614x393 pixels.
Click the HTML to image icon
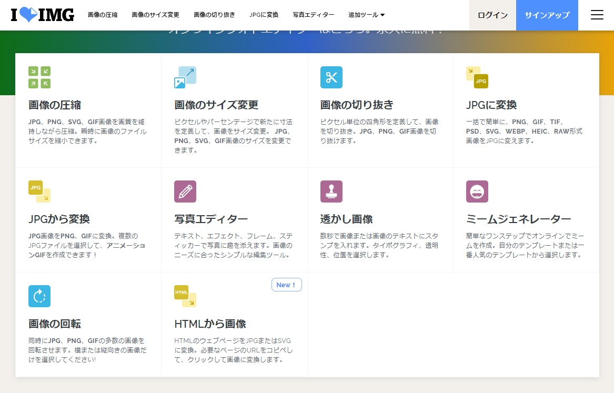pos(185,296)
